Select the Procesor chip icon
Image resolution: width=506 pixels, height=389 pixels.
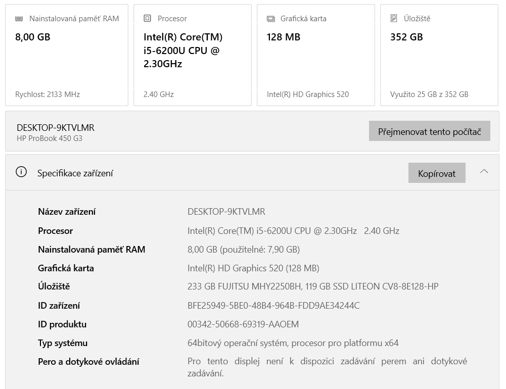coord(147,18)
